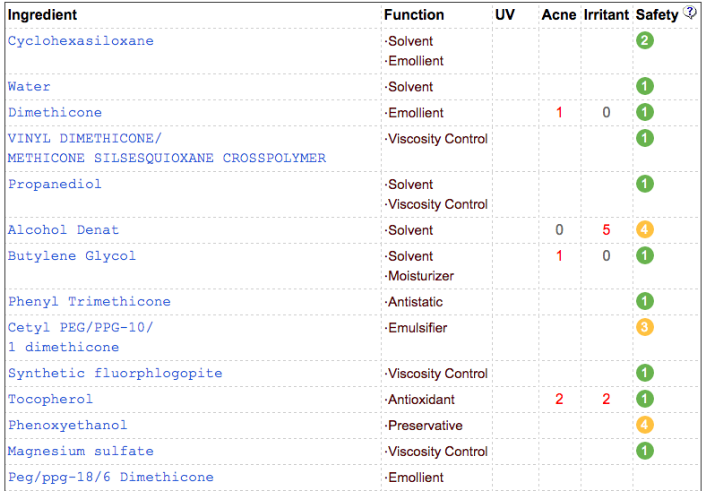Open the Dimethicone ingredient link
The image size is (706, 491).
pyautogui.click(x=55, y=112)
